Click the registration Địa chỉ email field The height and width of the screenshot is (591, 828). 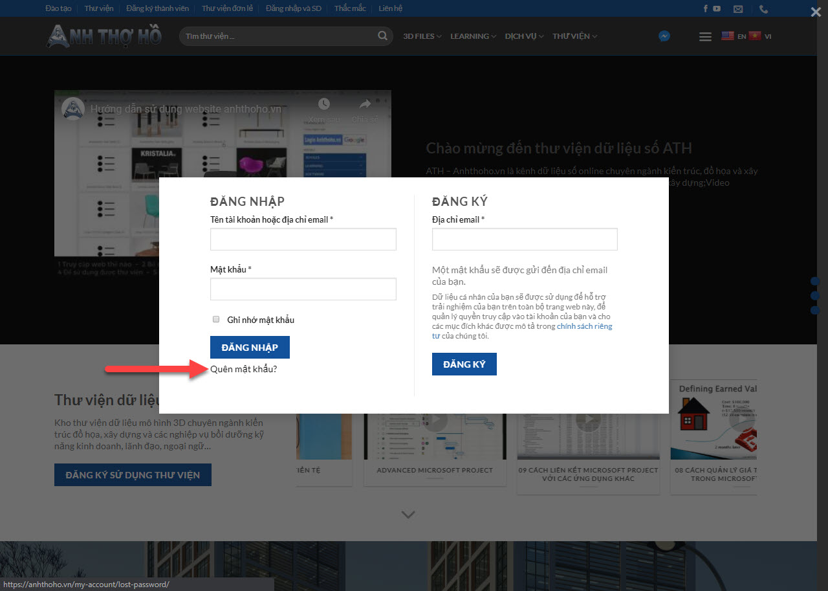[x=525, y=240]
